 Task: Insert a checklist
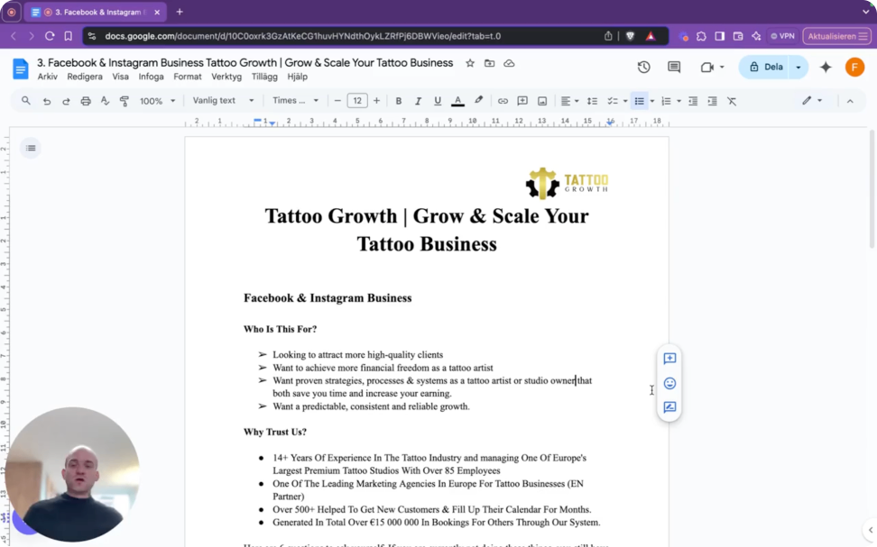click(613, 101)
